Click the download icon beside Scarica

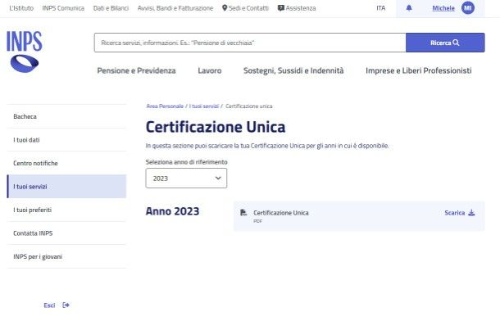click(x=471, y=213)
